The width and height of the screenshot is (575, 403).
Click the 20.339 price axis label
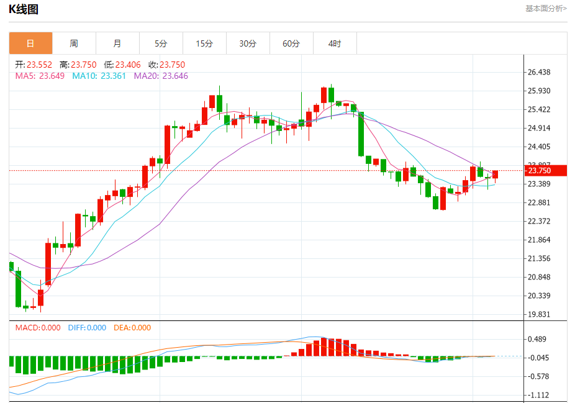[539, 296]
